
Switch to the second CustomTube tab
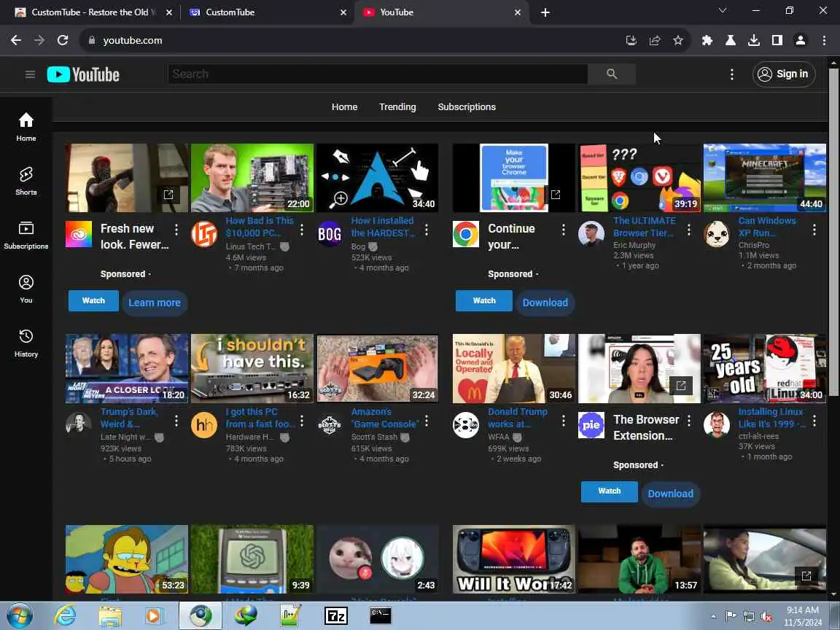coord(267,12)
